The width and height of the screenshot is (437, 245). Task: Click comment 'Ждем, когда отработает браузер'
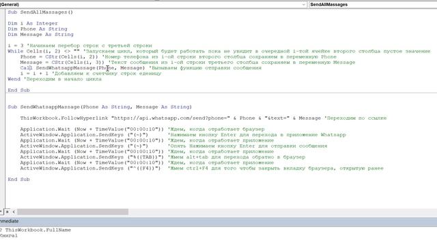pyautogui.click(x=216, y=129)
